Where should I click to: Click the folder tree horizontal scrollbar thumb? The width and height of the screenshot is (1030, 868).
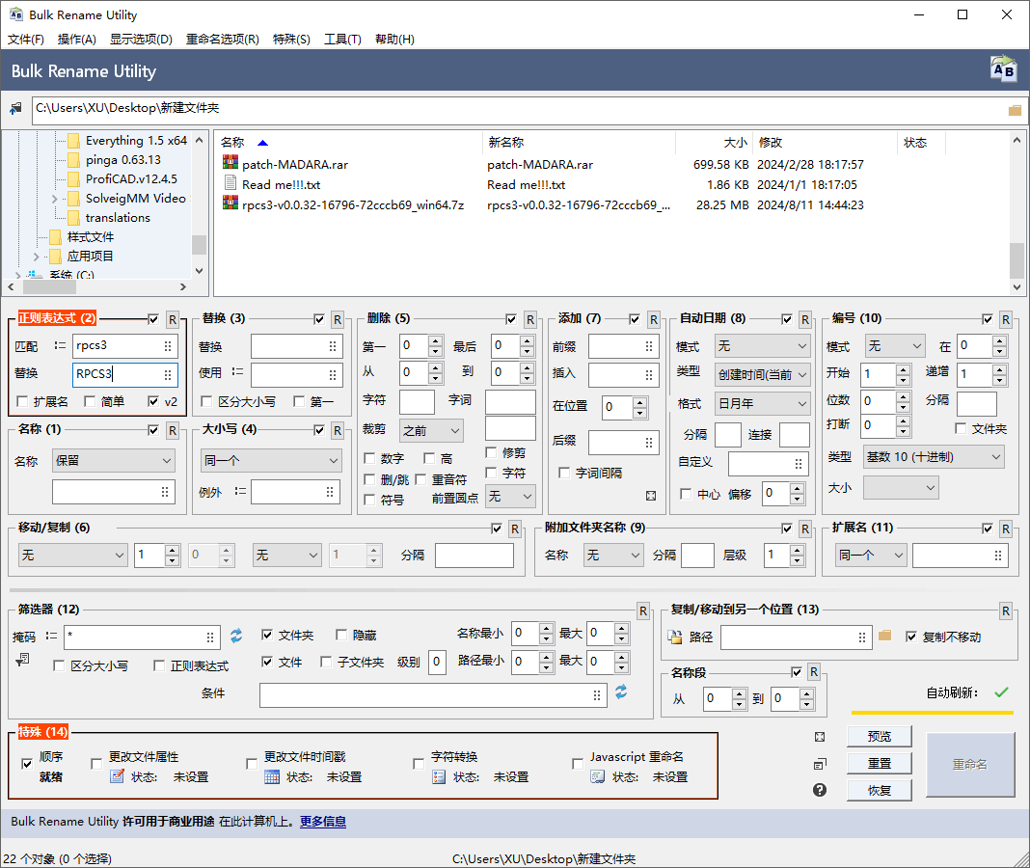[50, 287]
